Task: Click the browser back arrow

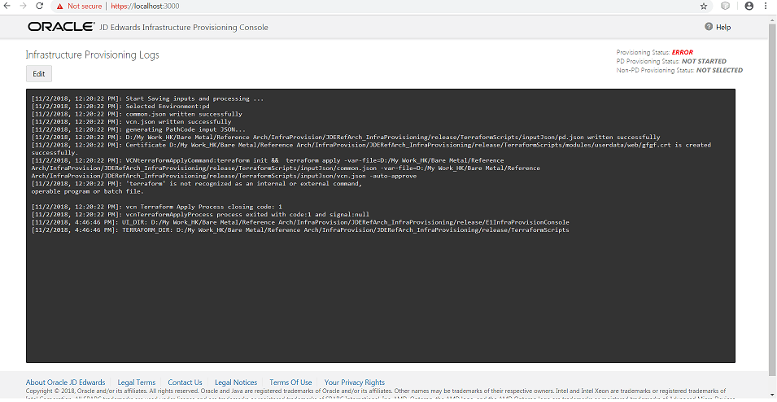Action: (7, 6)
